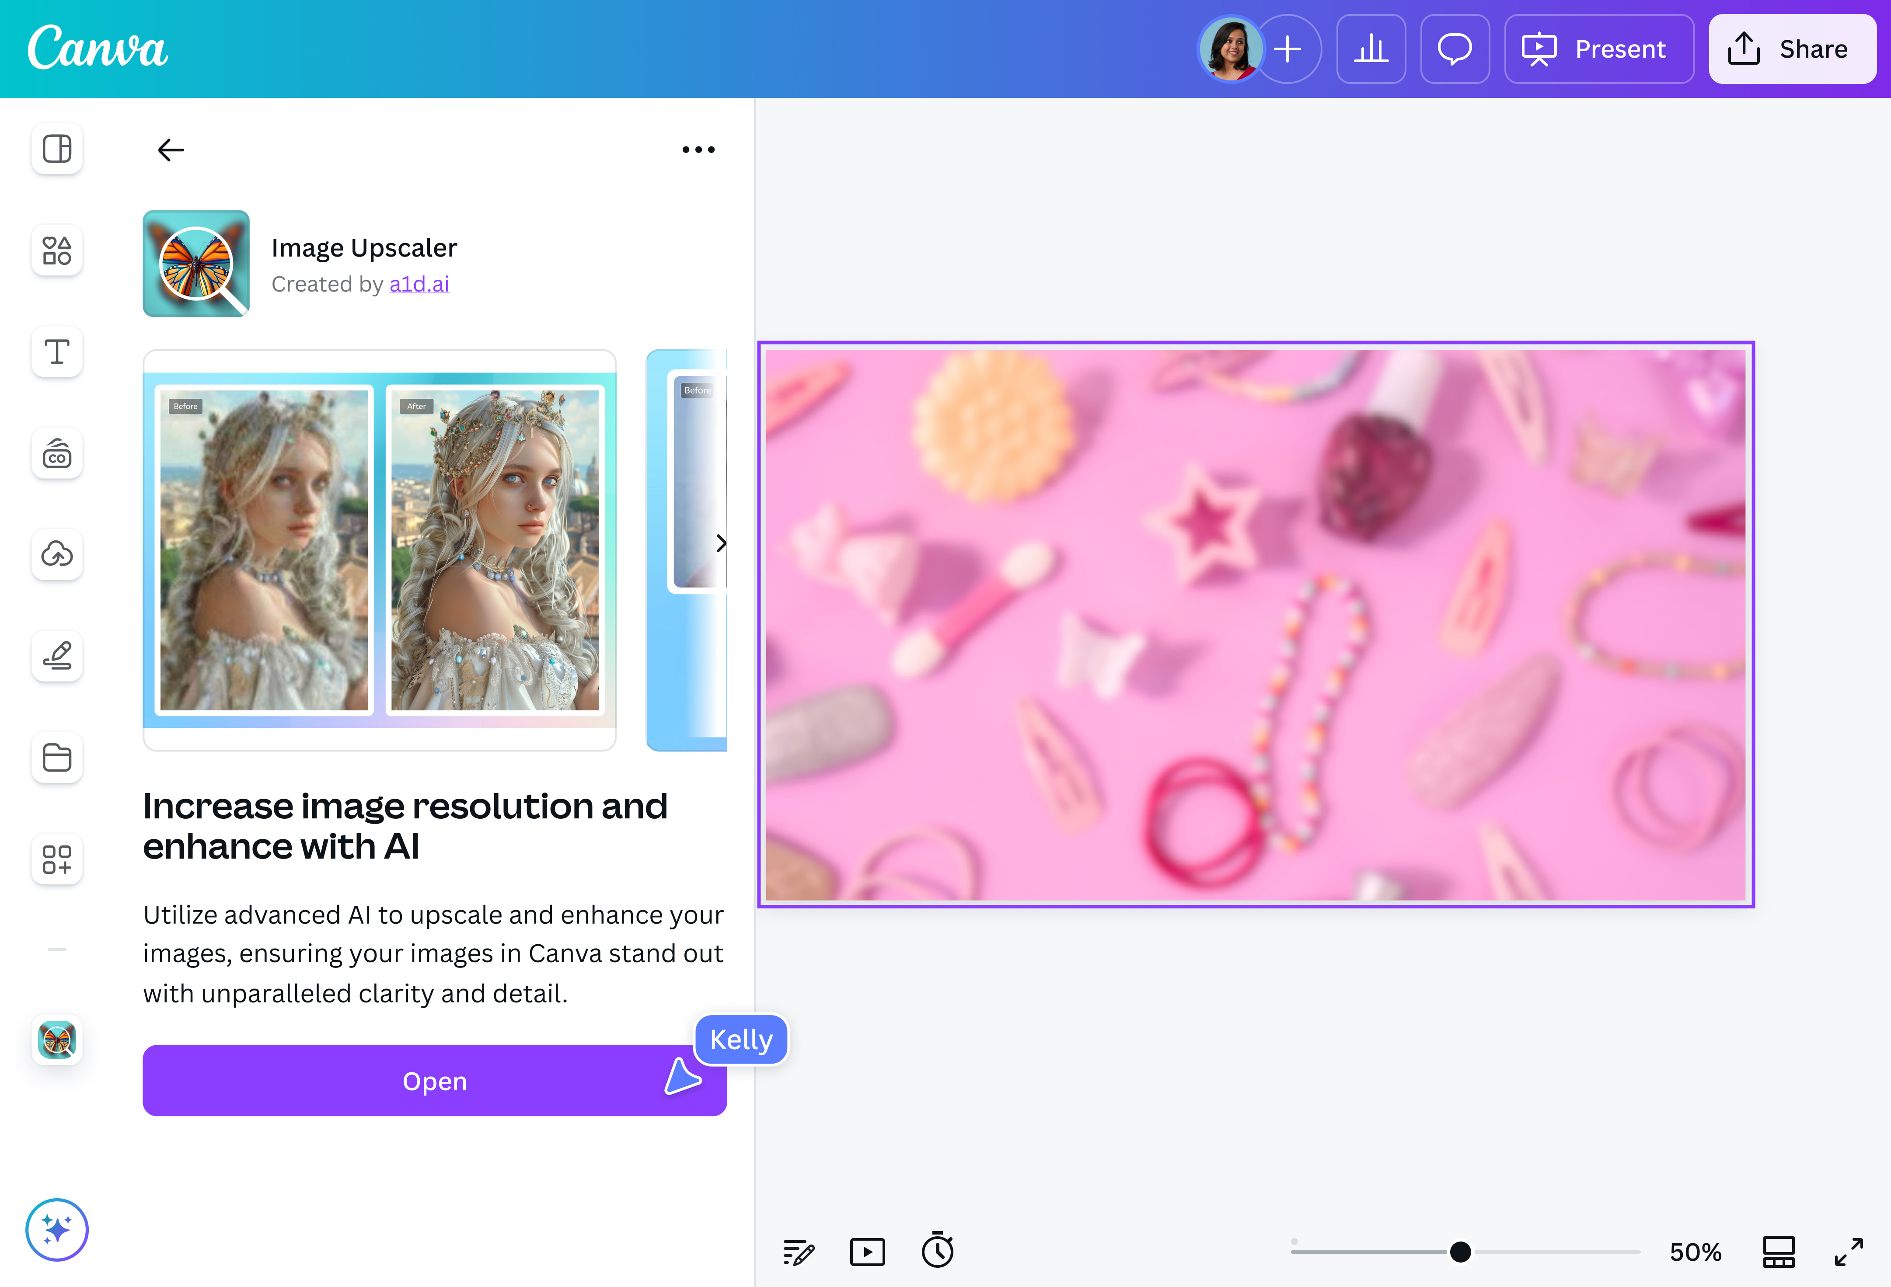The image size is (1891, 1287).
Task: Open the Canva AI sparkle assistant
Action: [x=57, y=1229]
